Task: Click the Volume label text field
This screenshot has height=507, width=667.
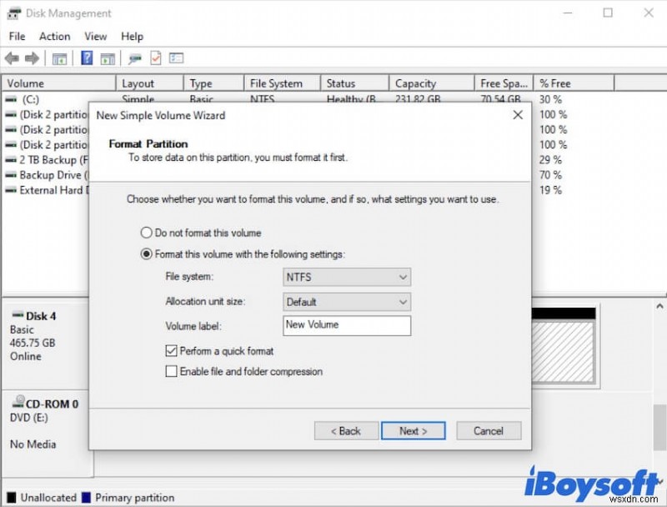Action: pos(346,325)
